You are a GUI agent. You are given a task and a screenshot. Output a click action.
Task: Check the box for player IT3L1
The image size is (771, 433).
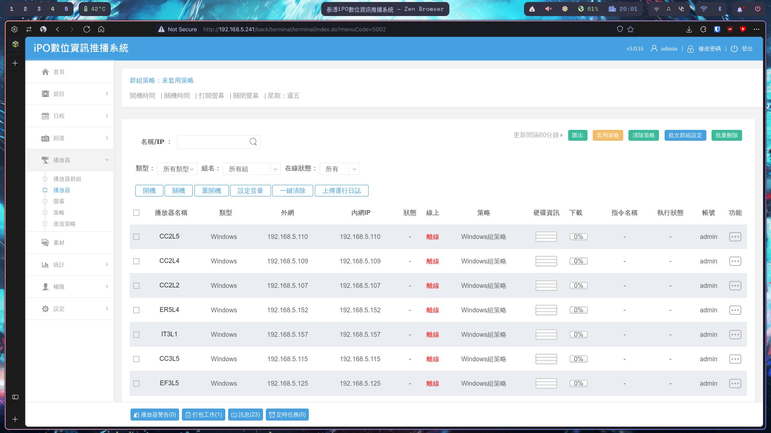coord(136,335)
